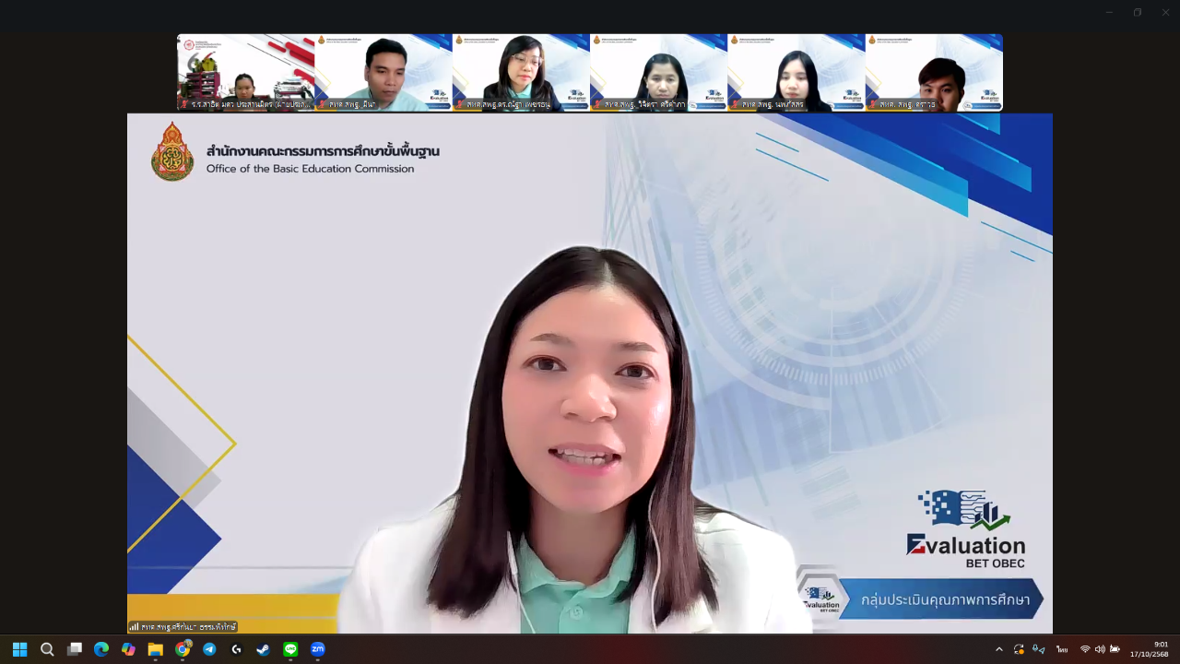Screen dimensions: 1180x664
Task: Switch the Thai input language indicator
Action: (1062, 649)
